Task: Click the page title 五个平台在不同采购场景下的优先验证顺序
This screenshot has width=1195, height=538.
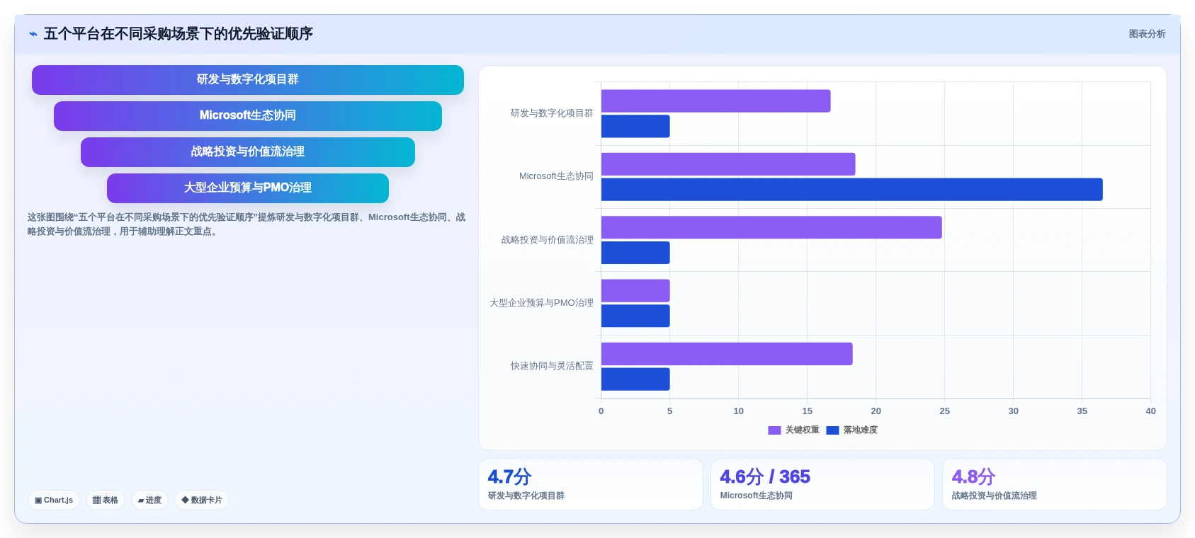Action: (x=179, y=34)
